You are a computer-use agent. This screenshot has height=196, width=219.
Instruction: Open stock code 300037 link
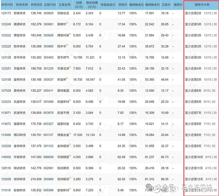tap(48, 79)
